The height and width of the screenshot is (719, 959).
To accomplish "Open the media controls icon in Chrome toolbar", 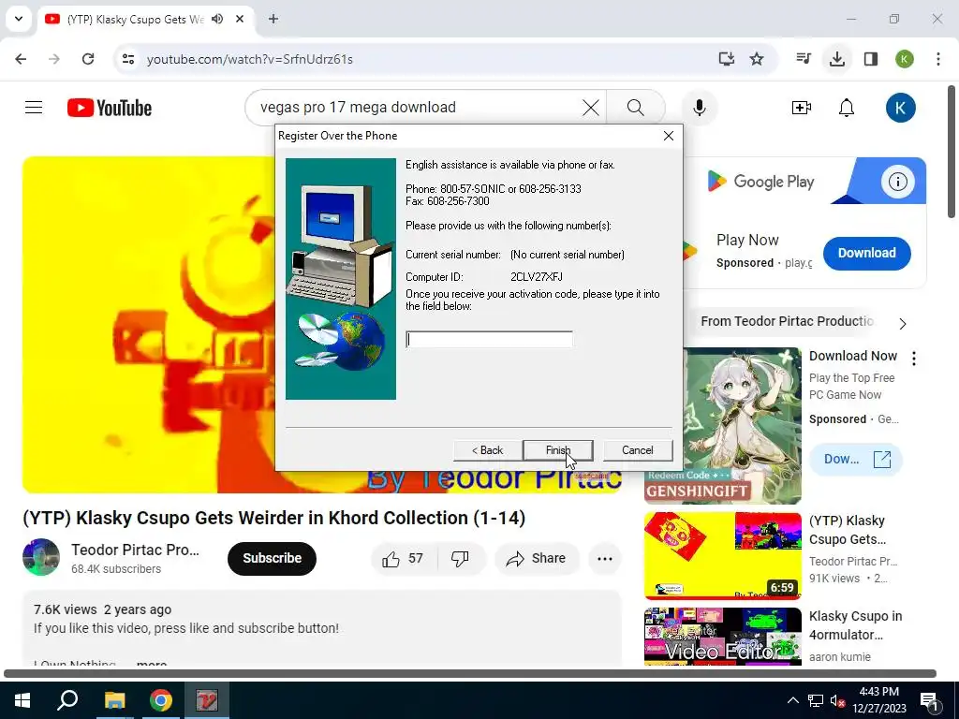I will [803, 59].
